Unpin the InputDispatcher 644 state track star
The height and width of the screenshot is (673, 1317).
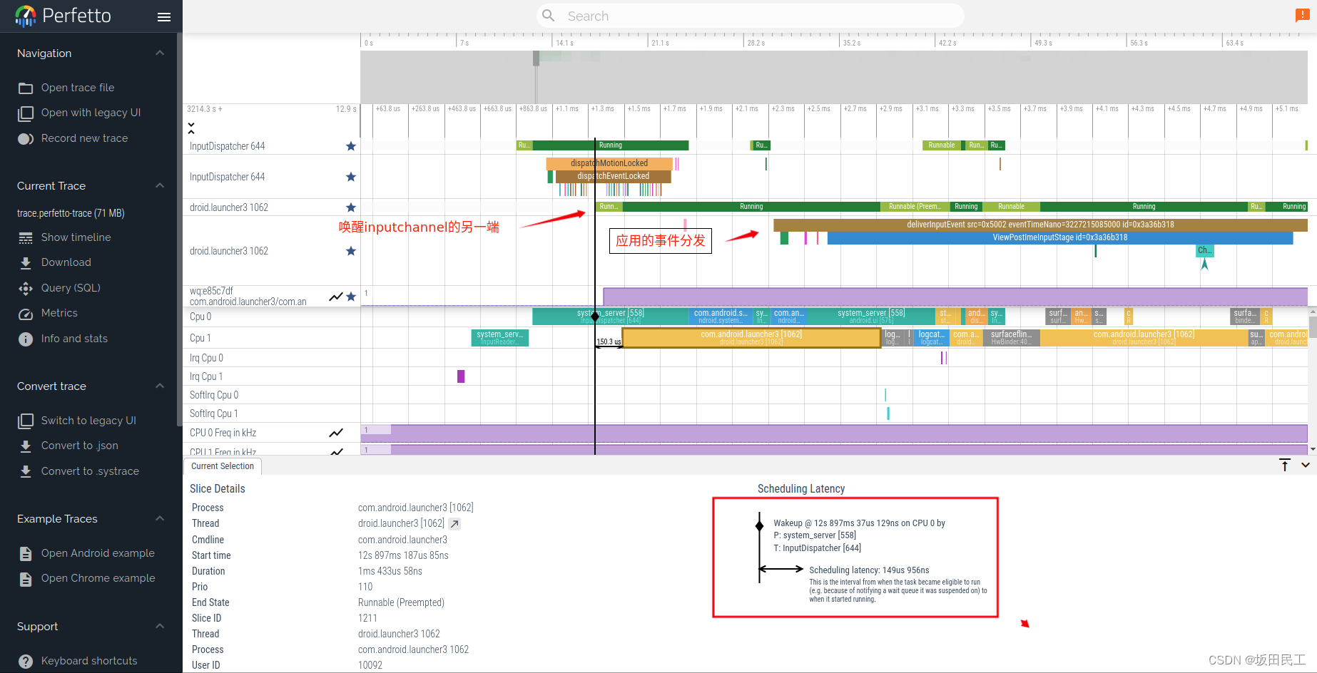click(351, 146)
